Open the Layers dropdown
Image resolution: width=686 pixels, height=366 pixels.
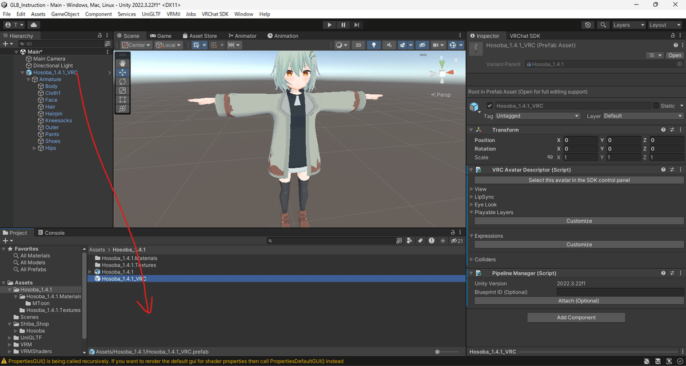pos(629,25)
